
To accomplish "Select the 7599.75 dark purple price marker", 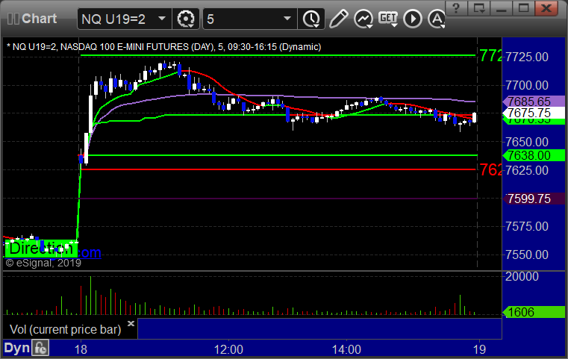I will pyautogui.click(x=534, y=199).
